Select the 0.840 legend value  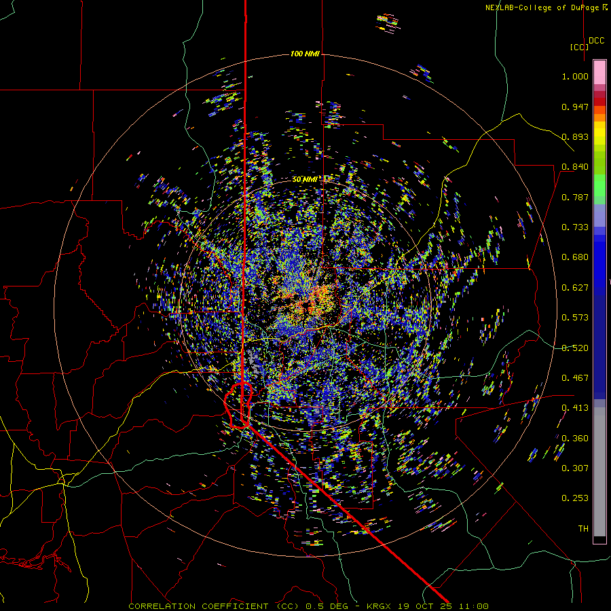[575, 167]
